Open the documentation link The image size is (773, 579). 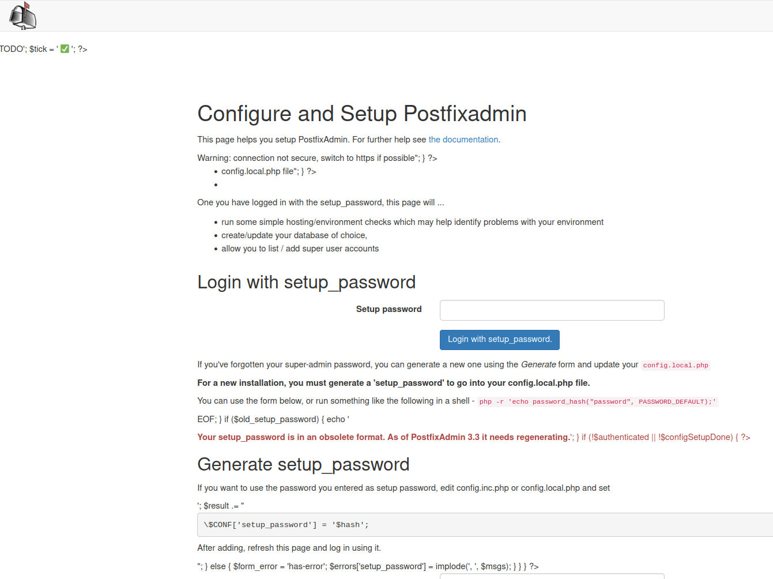(x=463, y=140)
